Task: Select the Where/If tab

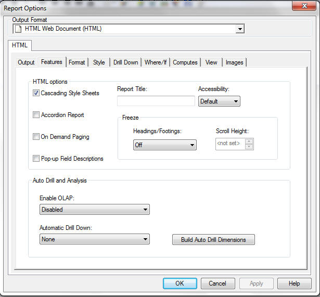Action: point(156,62)
